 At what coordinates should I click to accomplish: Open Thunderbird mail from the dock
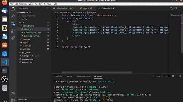pyautogui.click(x=5, y=11)
